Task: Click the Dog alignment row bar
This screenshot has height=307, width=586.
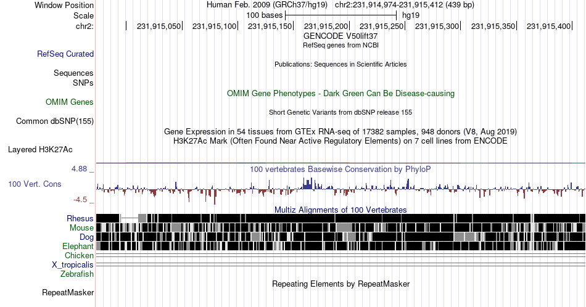Action: 340,237
